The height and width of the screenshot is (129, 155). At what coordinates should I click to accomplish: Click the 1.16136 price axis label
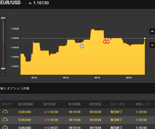point(15,29)
